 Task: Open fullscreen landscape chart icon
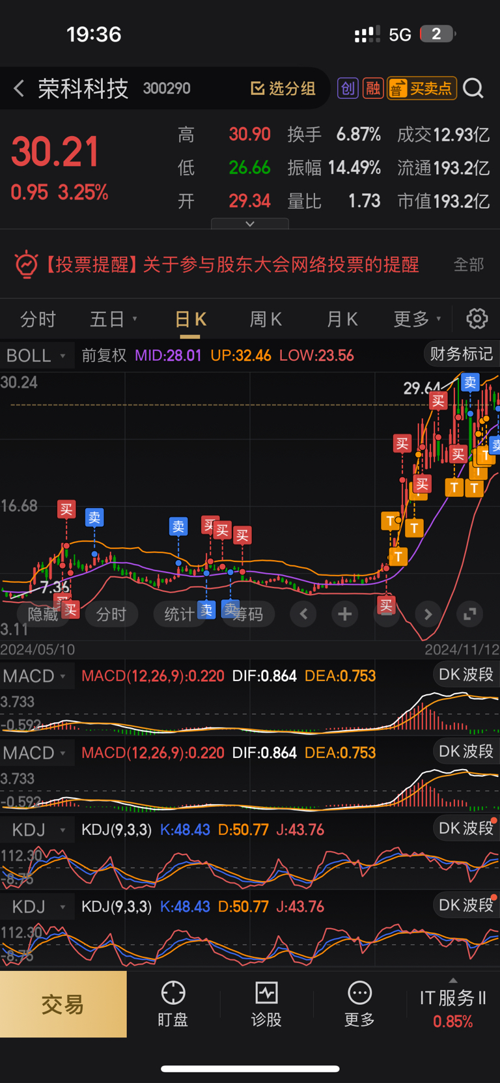coord(469,613)
